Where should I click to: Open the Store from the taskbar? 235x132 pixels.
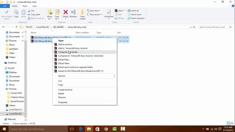pyautogui.click(x=97, y=129)
